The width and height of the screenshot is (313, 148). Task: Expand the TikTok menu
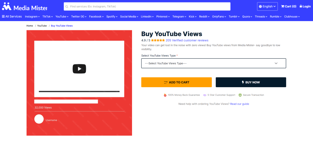[47, 17]
